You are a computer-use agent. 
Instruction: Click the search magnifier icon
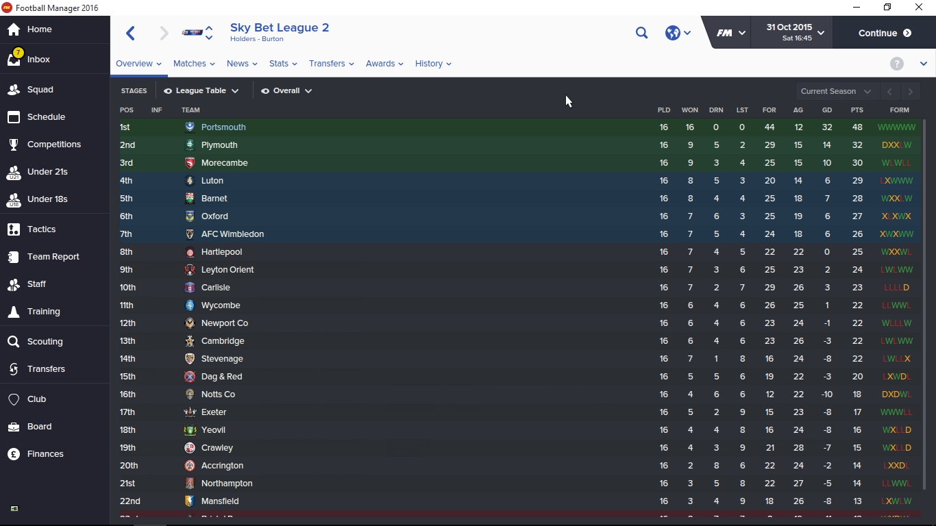pyautogui.click(x=641, y=33)
